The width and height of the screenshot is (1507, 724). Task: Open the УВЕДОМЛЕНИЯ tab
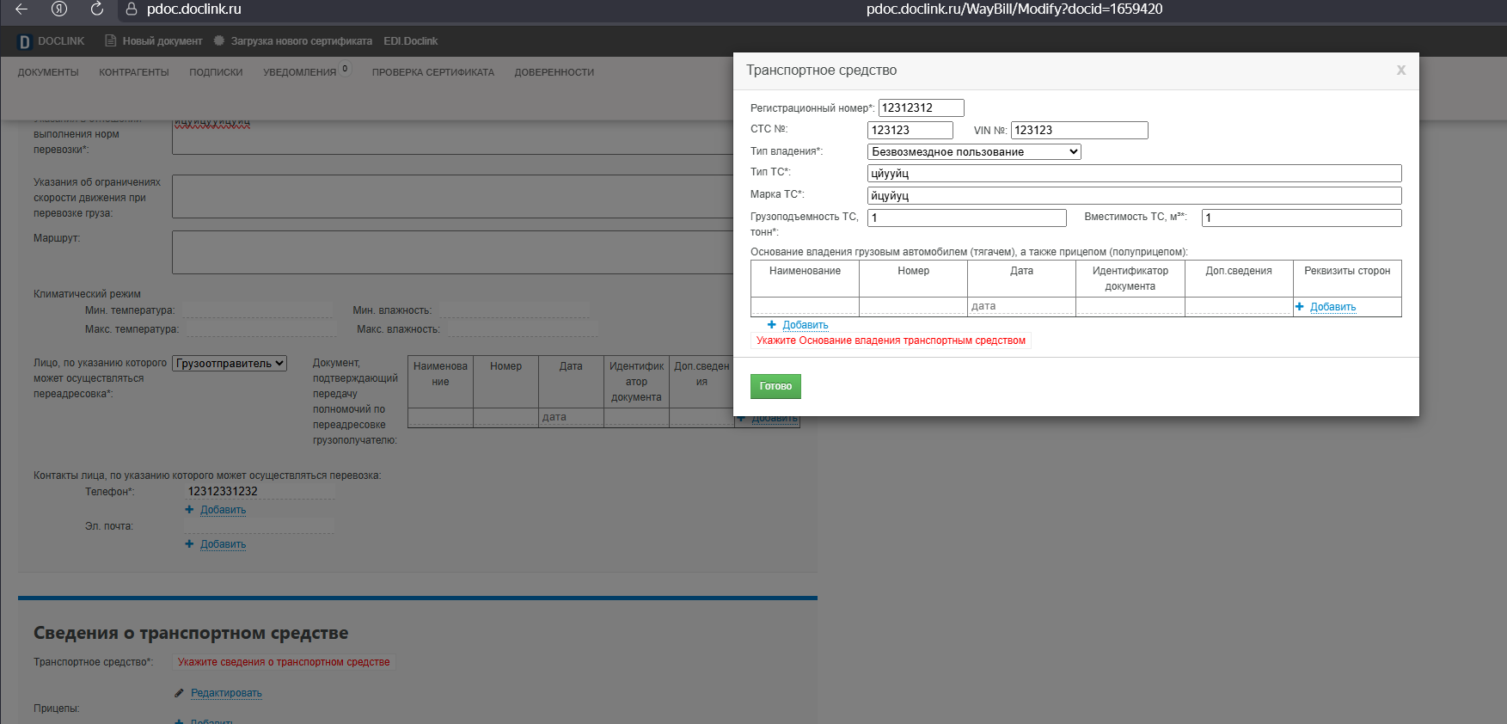300,72
